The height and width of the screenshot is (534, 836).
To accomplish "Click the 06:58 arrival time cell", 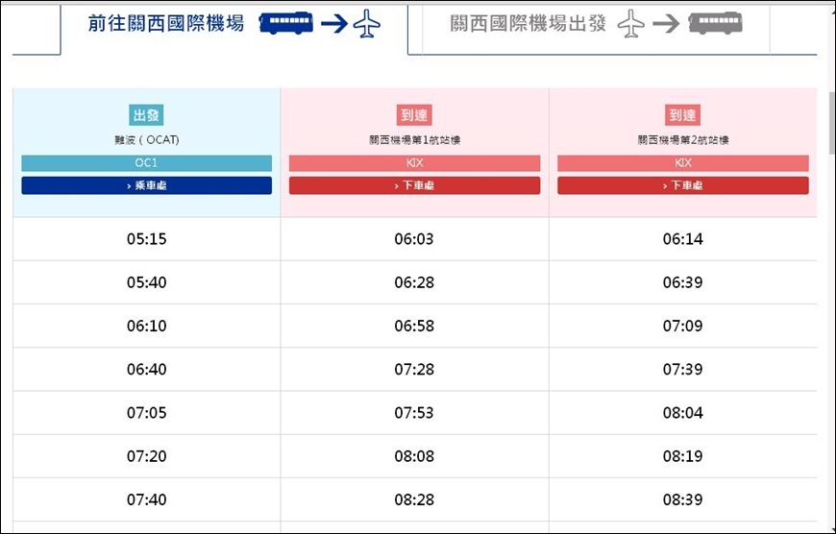I will [x=414, y=326].
